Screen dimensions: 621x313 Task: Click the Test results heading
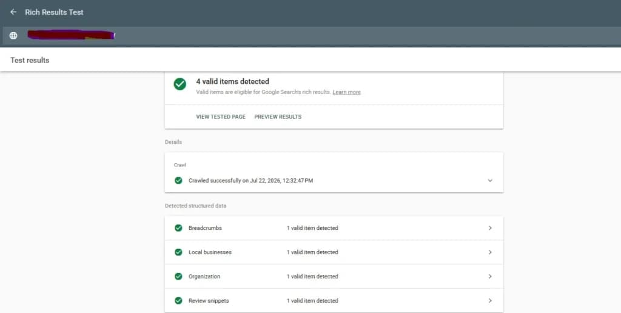tap(30, 60)
